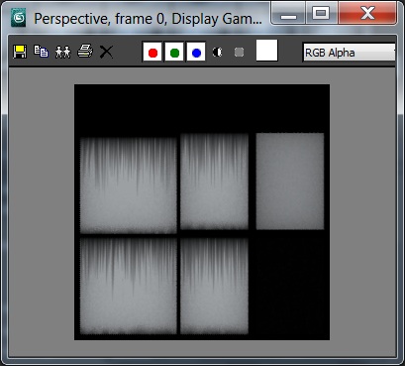This screenshot has width=405, height=366.
Task: Clear the frame with the X icon
Action: tap(106, 52)
